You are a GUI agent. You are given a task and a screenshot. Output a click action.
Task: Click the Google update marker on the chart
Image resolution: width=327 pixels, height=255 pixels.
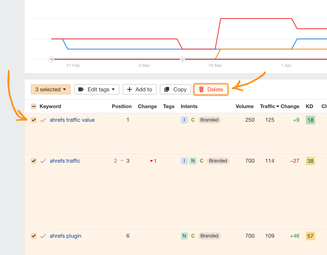click(x=182, y=59)
